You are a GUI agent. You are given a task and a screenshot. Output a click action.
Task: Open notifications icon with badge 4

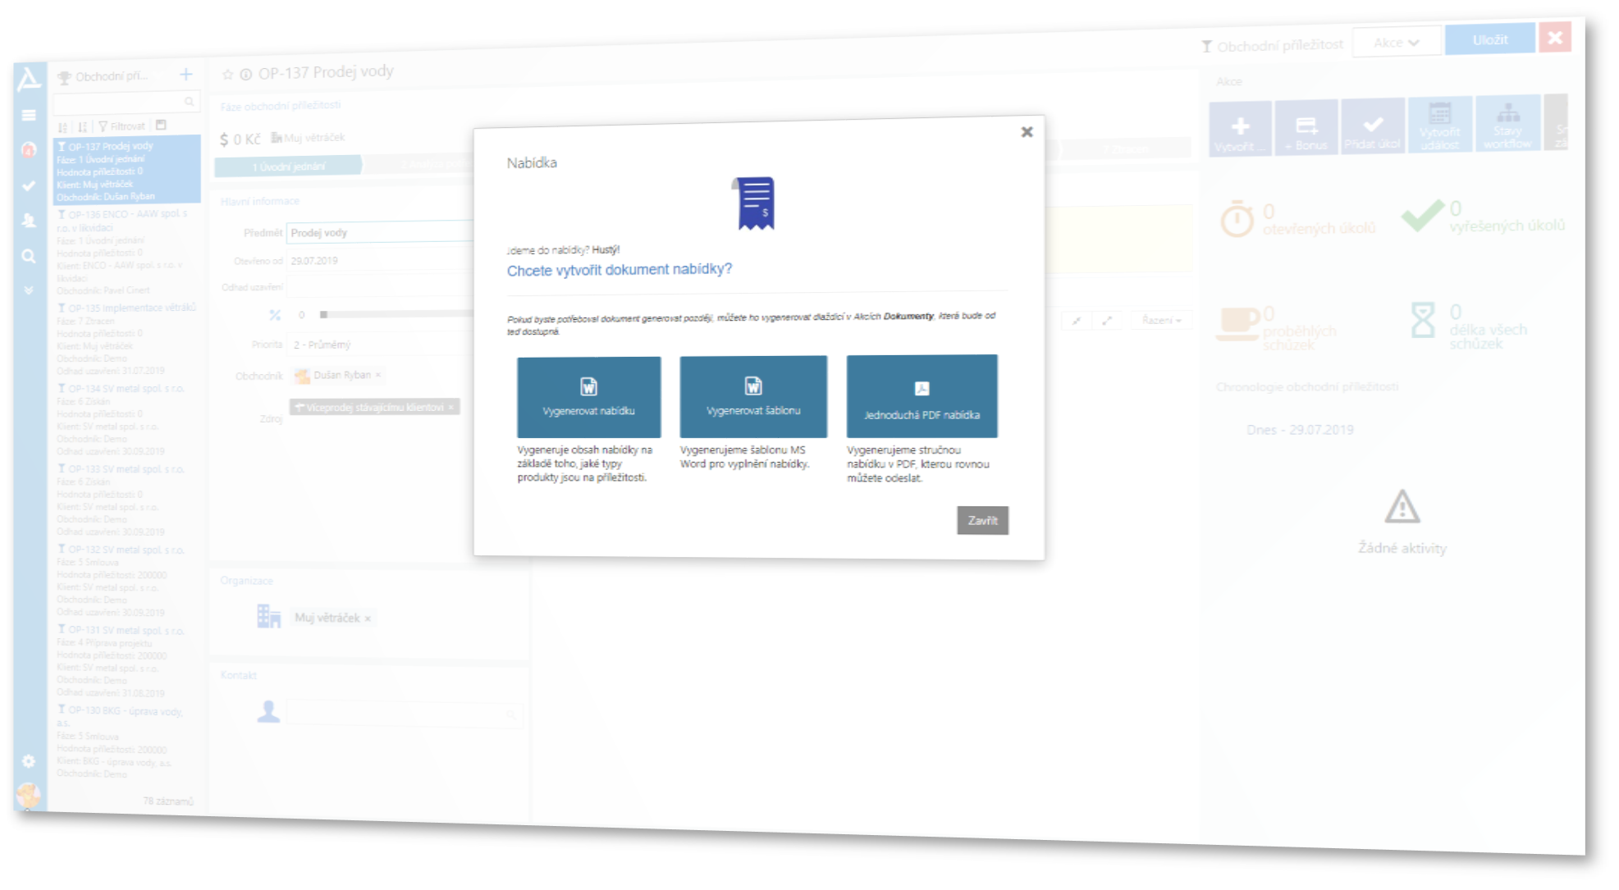[x=29, y=150]
